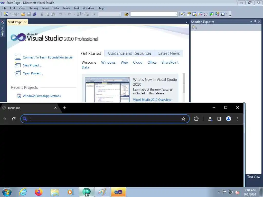Image resolution: width=263 pixels, height=197 pixels.
Task: Select the SharePoint category link
Action: point(170,62)
